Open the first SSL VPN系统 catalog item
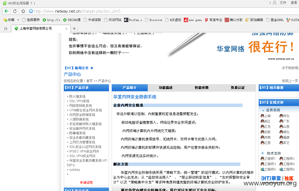The height and width of the screenshot is (191, 299). (79, 101)
